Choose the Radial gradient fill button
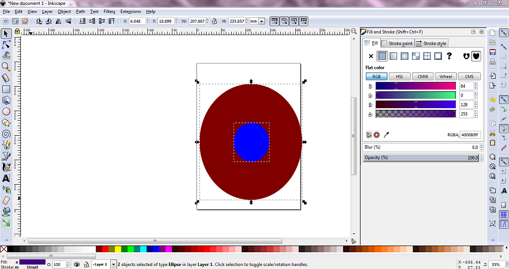 point(404,56)
